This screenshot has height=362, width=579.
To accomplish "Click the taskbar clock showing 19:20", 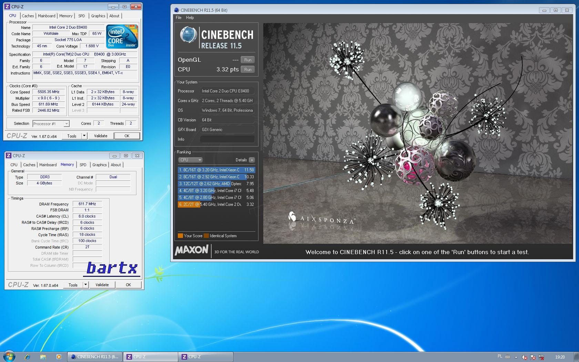I will pos(560,357).
